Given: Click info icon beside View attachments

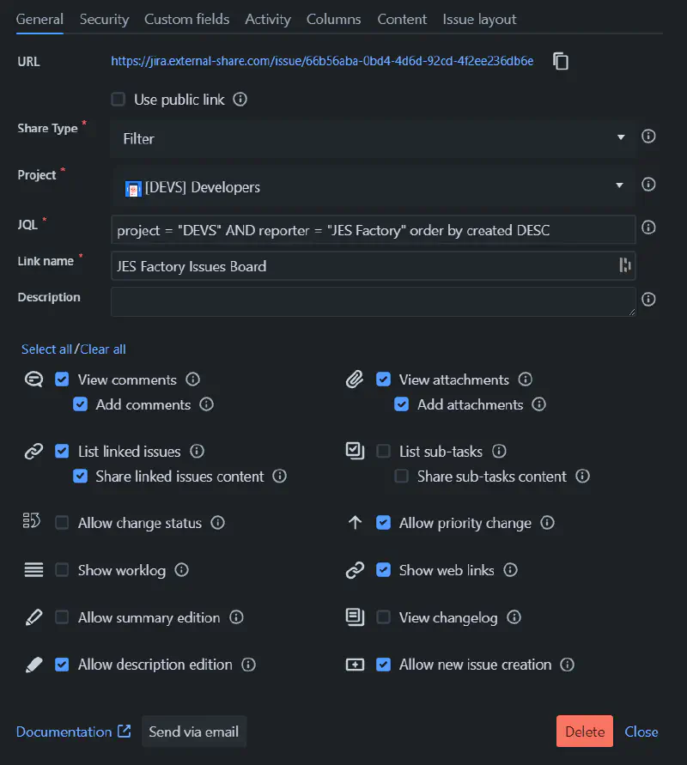Looking at the screenshot, I should (x=525, y=379).
